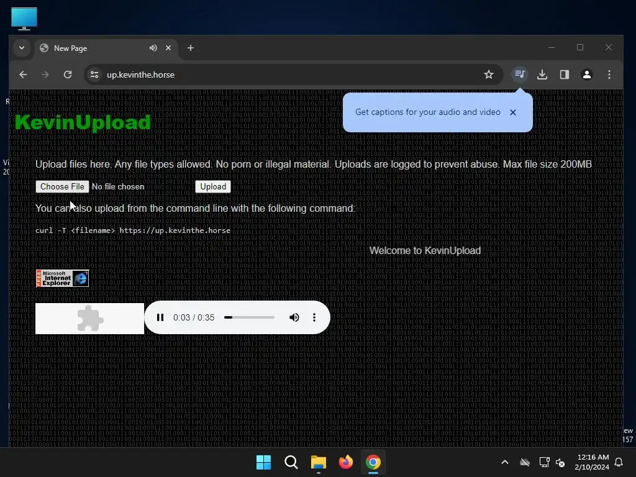Mute the tab using the speaker icon
Viewport: 636px width, 477px height.
coord(153,48)
